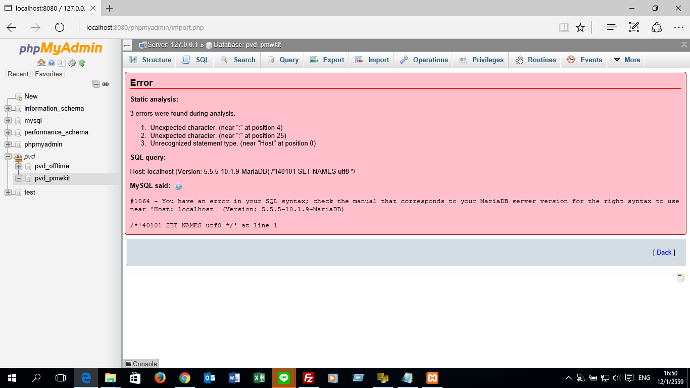
Task: Show Recent tables list
Action: (18, 74)
